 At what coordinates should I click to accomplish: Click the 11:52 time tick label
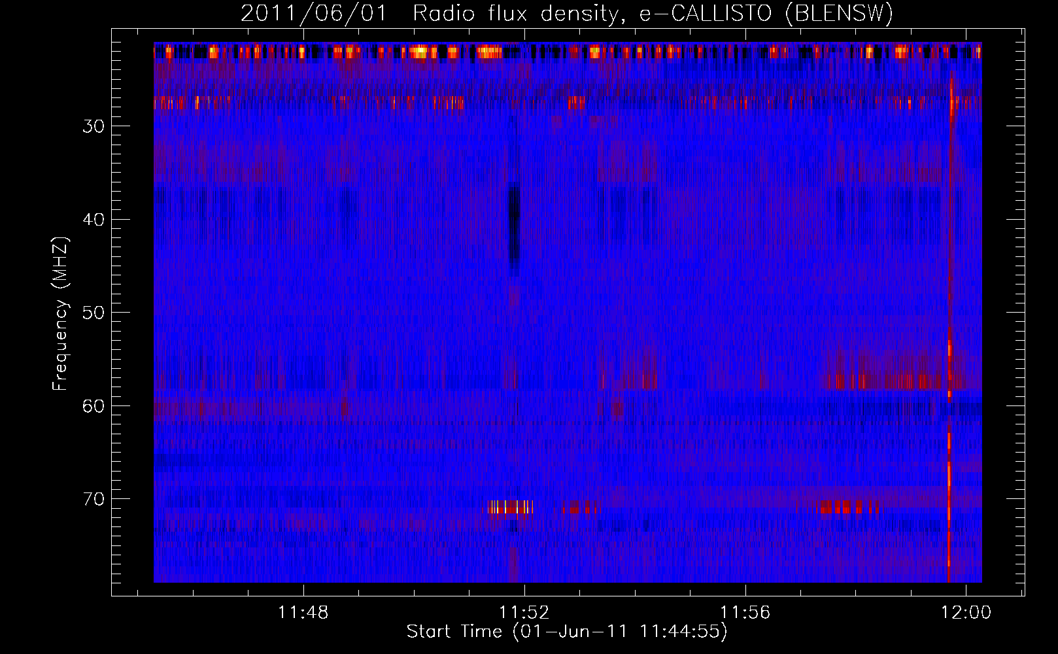pyautogui.click(x=524, y=613)
